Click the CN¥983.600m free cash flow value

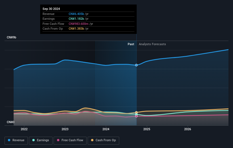click(x=78, y=24)
